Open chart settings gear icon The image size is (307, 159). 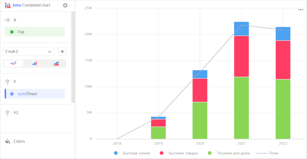[65, 5]
